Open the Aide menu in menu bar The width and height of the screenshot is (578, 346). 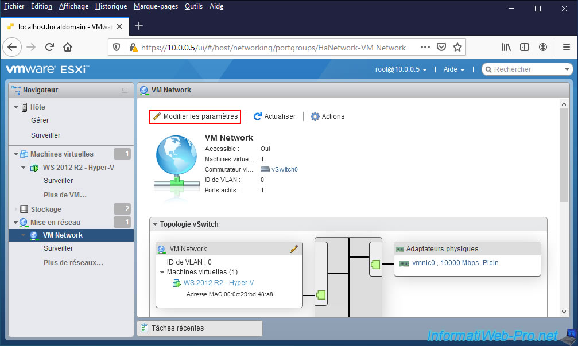216,6
